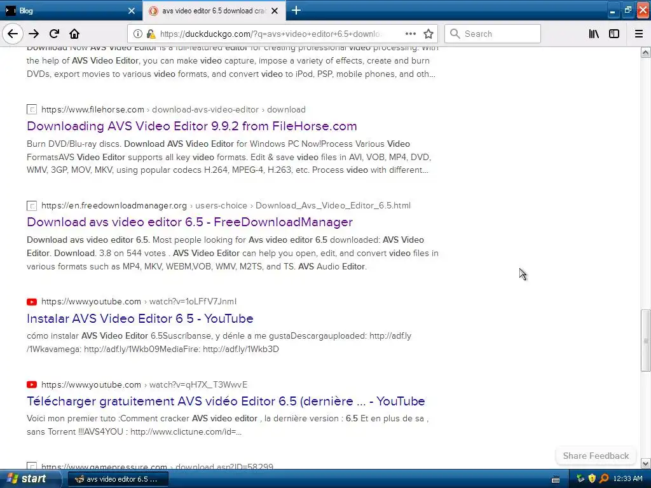Click YouTube favicon of Télécharger result
The image size is (651, 488).
(x=32, y=384)
